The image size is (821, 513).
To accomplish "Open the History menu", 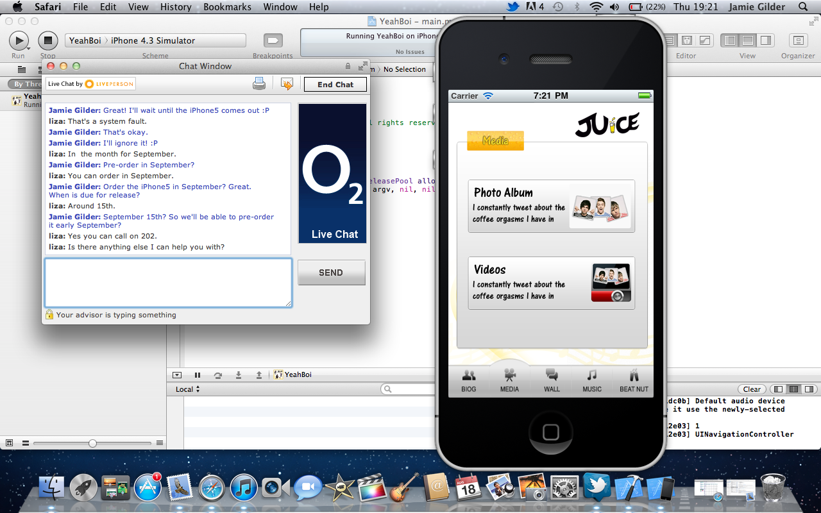I will click(176, 7).
